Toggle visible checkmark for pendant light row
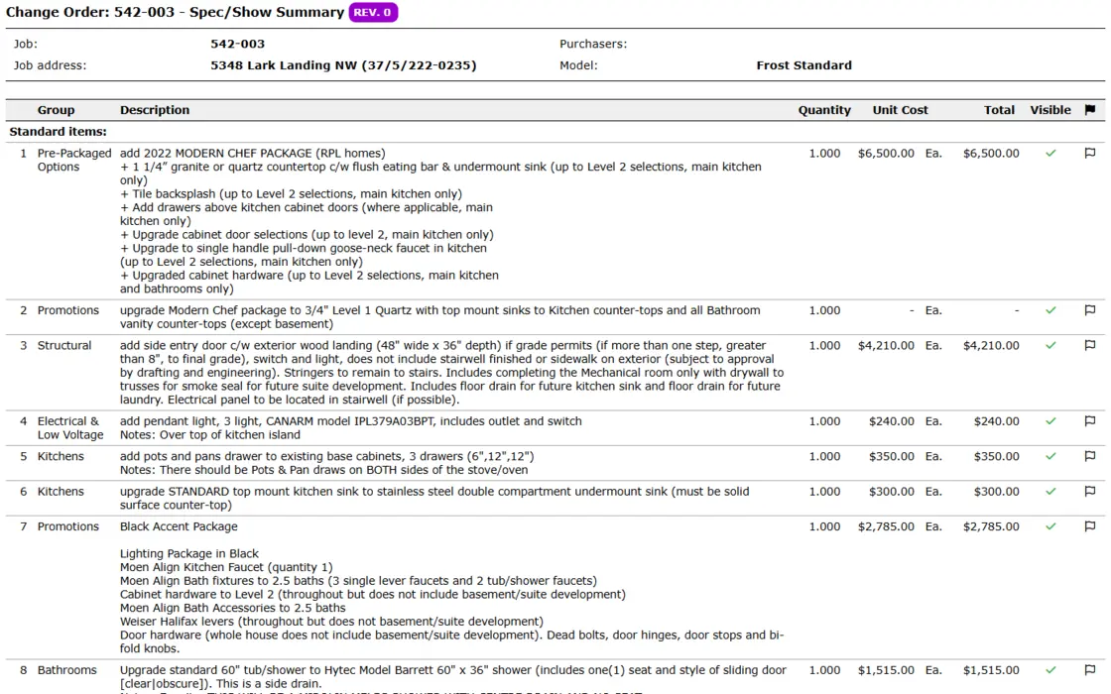1111x694 pixels. [x=1050, y=421]
